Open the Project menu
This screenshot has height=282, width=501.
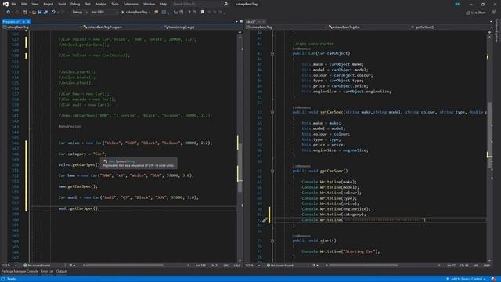[x=49, y=4]
